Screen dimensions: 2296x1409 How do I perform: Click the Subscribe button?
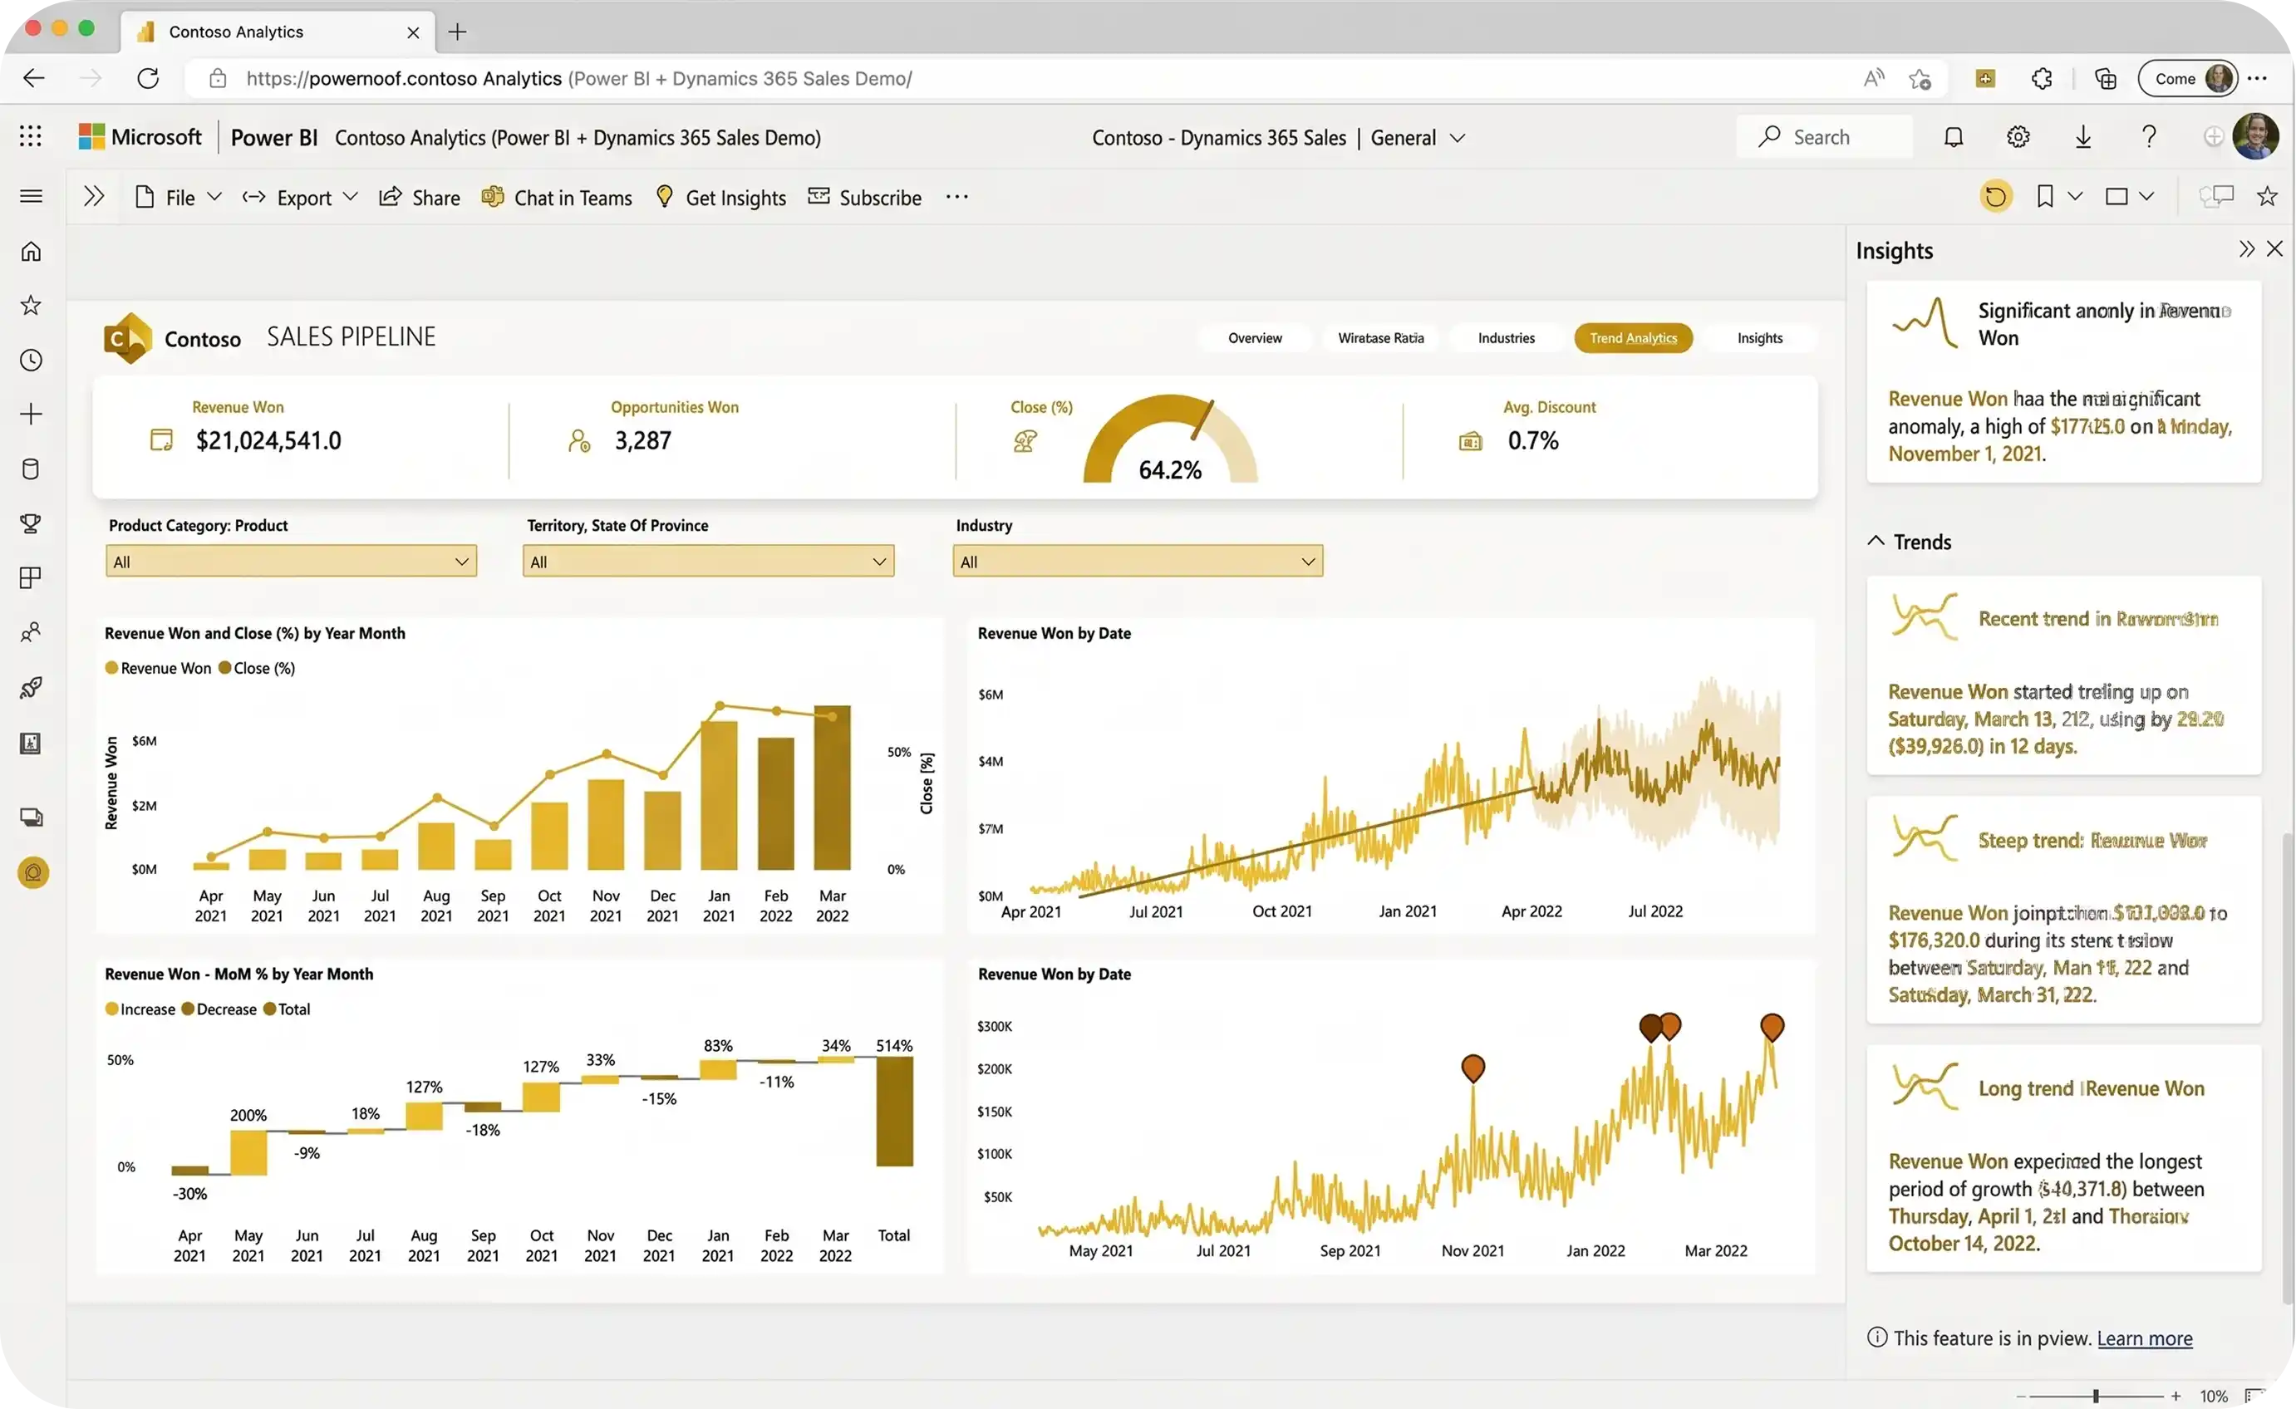pyautogui.click(x=865, y=197)
